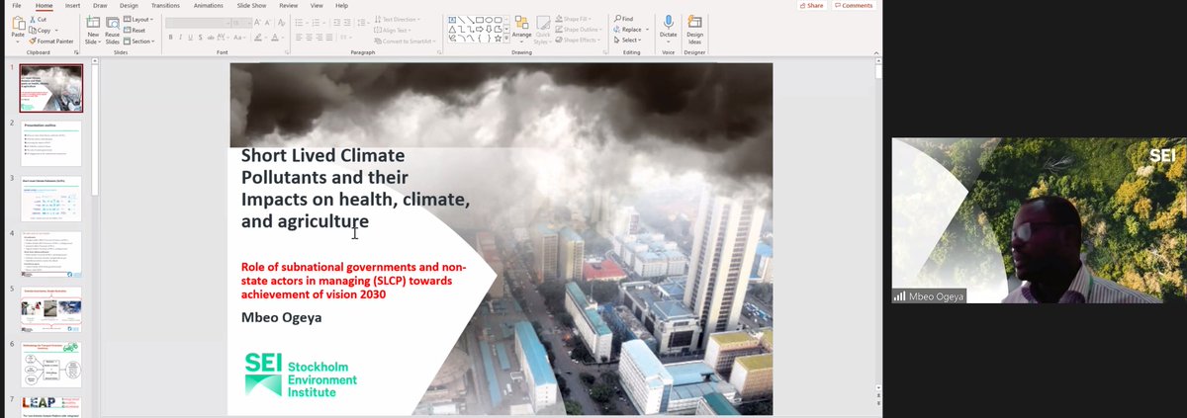Select slide 2 Presentation outline thumbnail
The image size is (1187, 418).
(51, 142)
